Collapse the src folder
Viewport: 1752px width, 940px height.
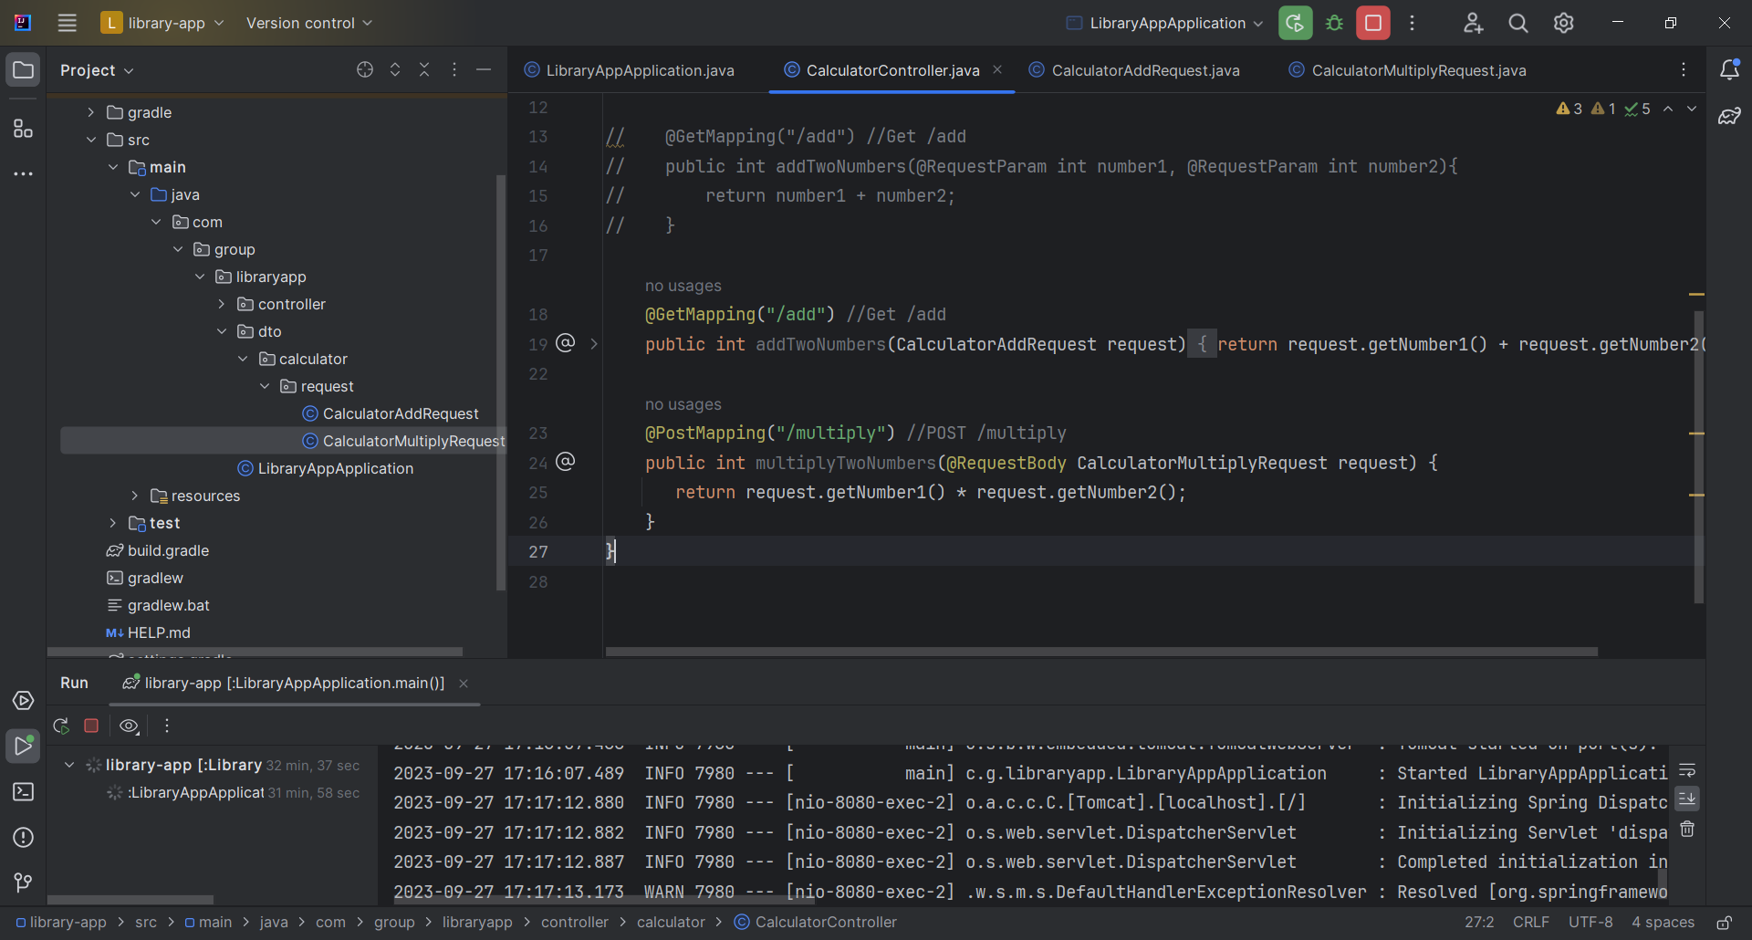click(90, 140)
